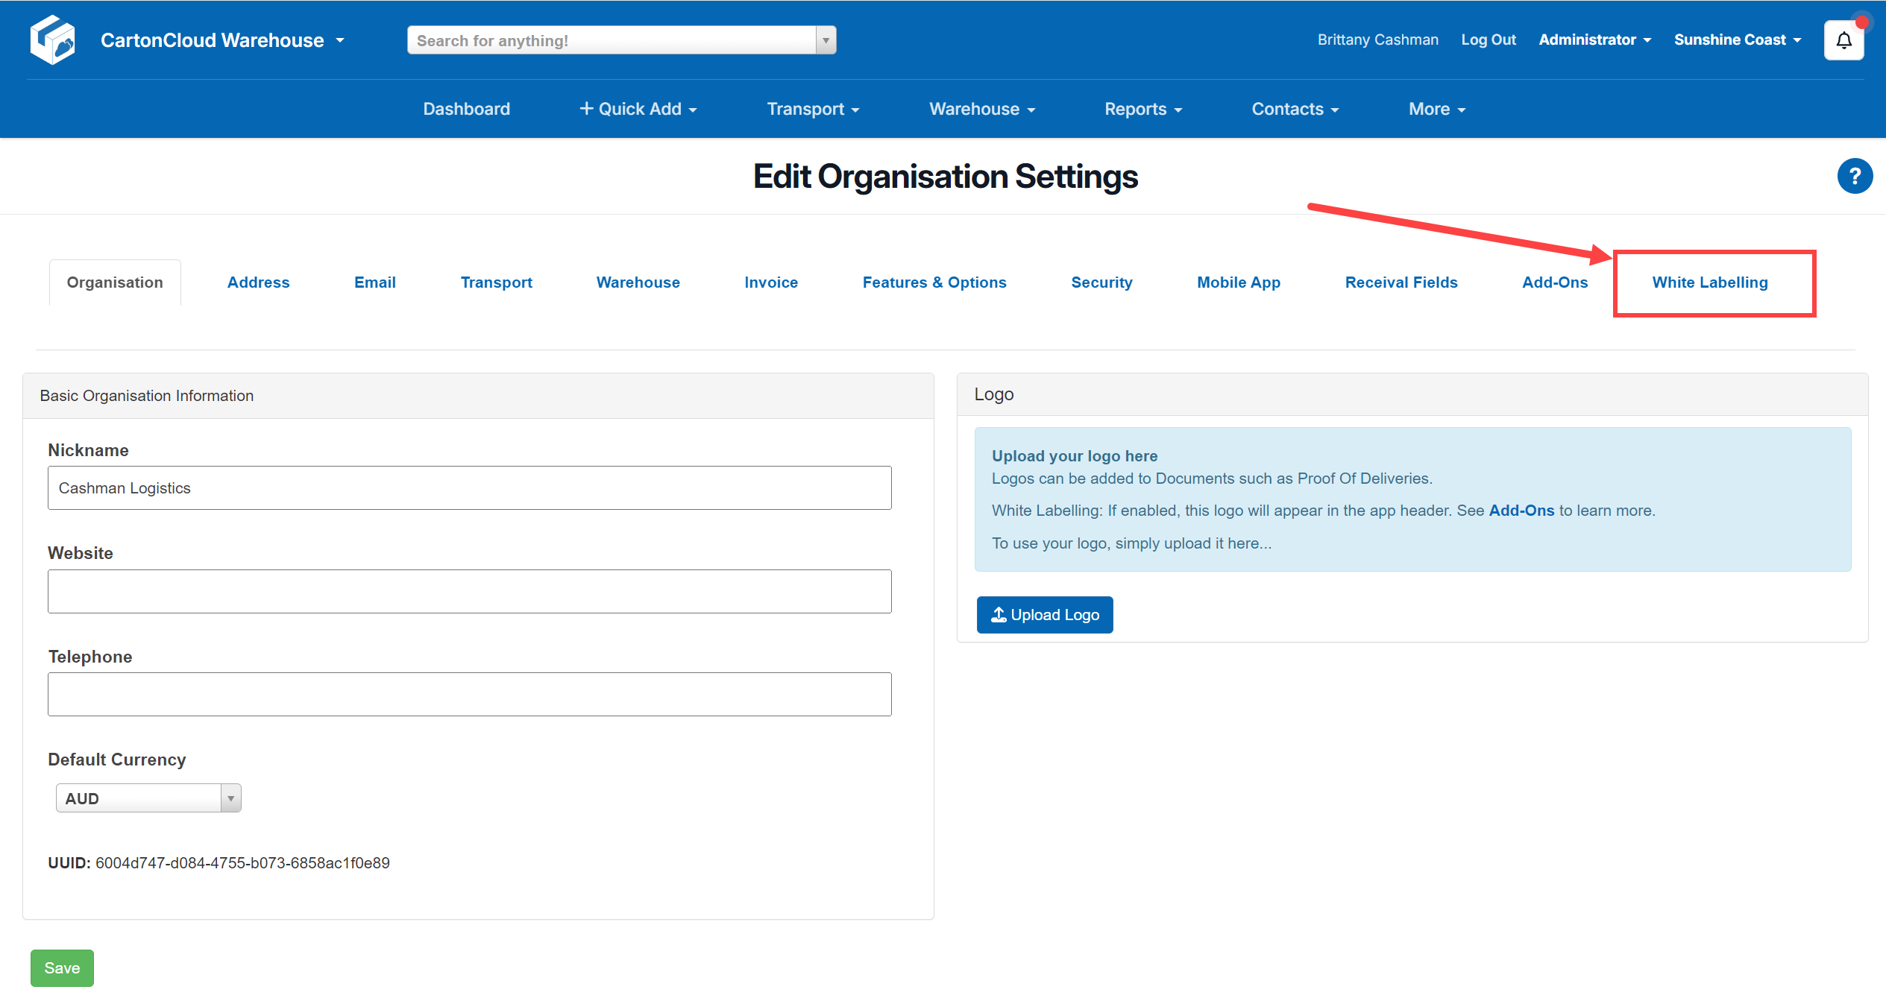Open the Sunshine Coast location dropdown
Viewport: 1886px width, 1004px height.
click(1738, 40)
